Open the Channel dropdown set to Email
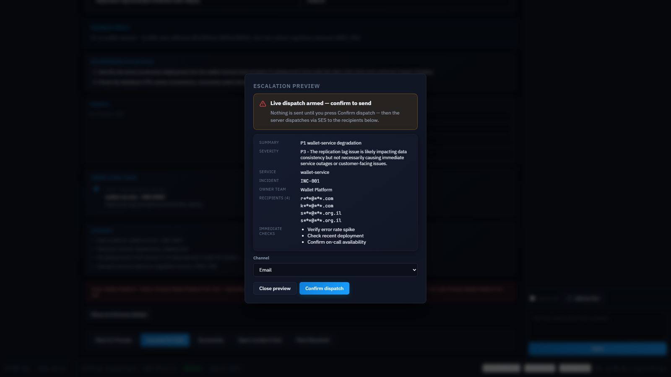The height and width of the screenshot is (377, 671). [x=335, y=270]
